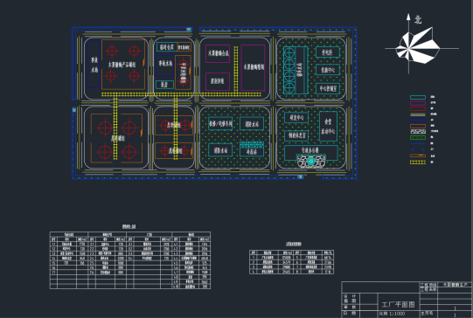
Task: Select the 日期 cell in title block
Action: [x=350, y=313]
